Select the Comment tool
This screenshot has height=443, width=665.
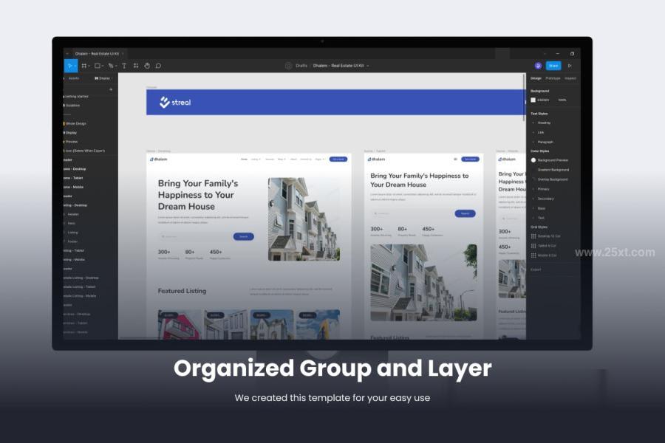158,66
